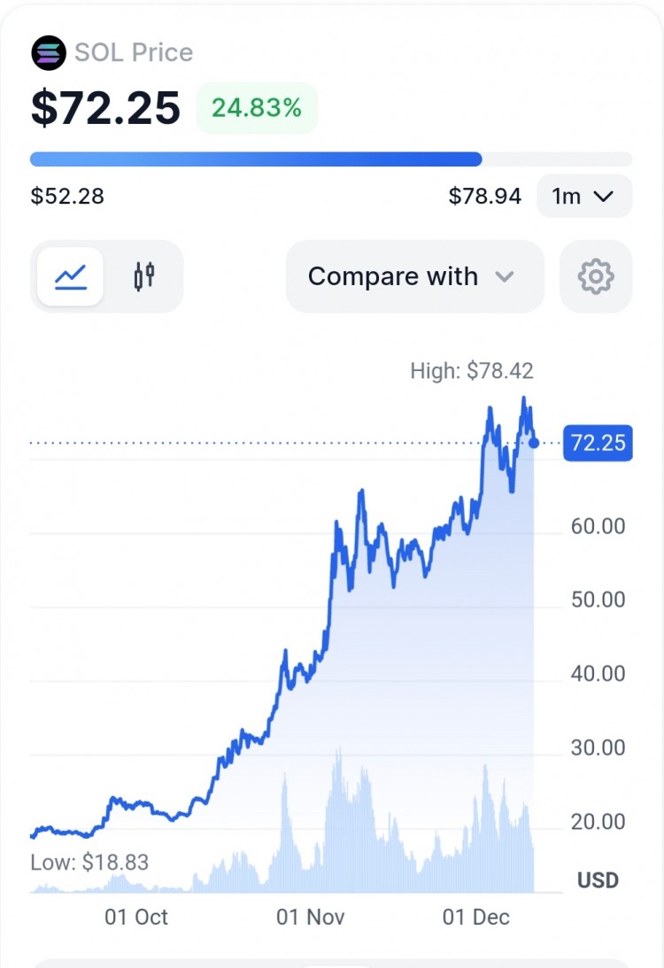The height and width of the screenshot is (968, 664).
Task: Open the 1m time range dropdown
Action: click(584, 197)
